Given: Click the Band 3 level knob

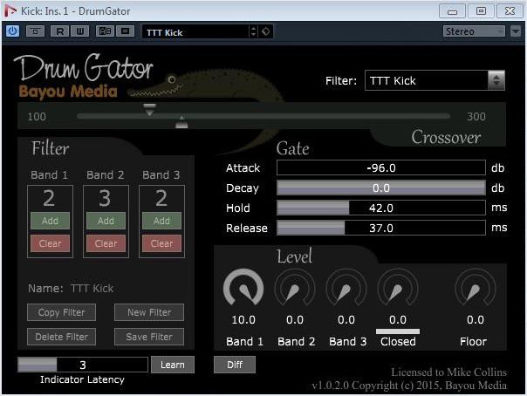Looking at the screenshot, I should point(346,289).
